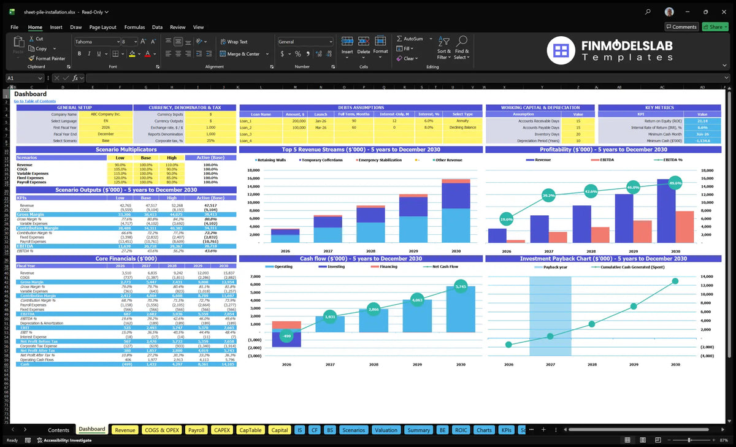Click the Decrease Font Size icon
The height and width of the screenshot is (447, 736).
tap(153, 42)
